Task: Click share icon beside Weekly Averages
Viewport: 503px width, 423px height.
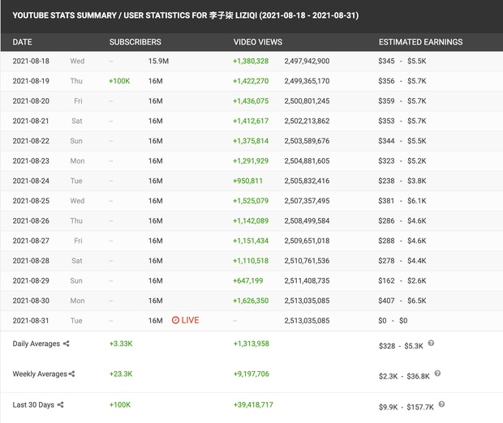Action: coord(72,374)
